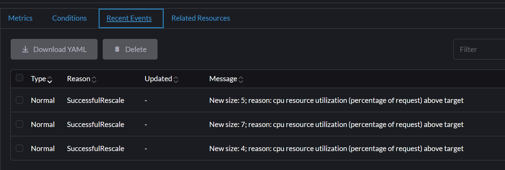
Task: Click Normal type in the New size 5 row
Action: [43, 100]
